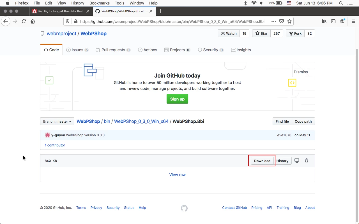This screenshot has height=224, width=359.
Task: Open the bin breadcrumb folder
Action: 107,121
